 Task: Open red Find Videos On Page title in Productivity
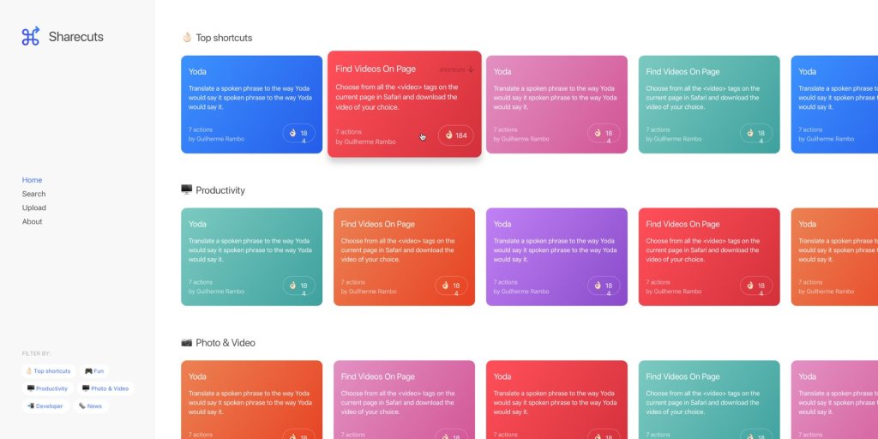pyautogui.click(x=683, y=224)
